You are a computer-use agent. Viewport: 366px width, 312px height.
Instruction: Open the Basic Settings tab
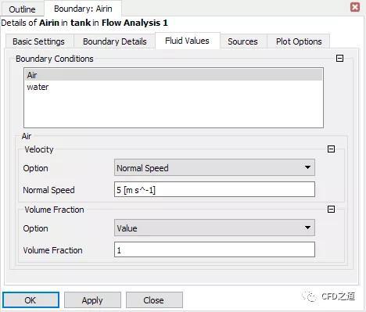pyautogui.click(x=38, y=41)
